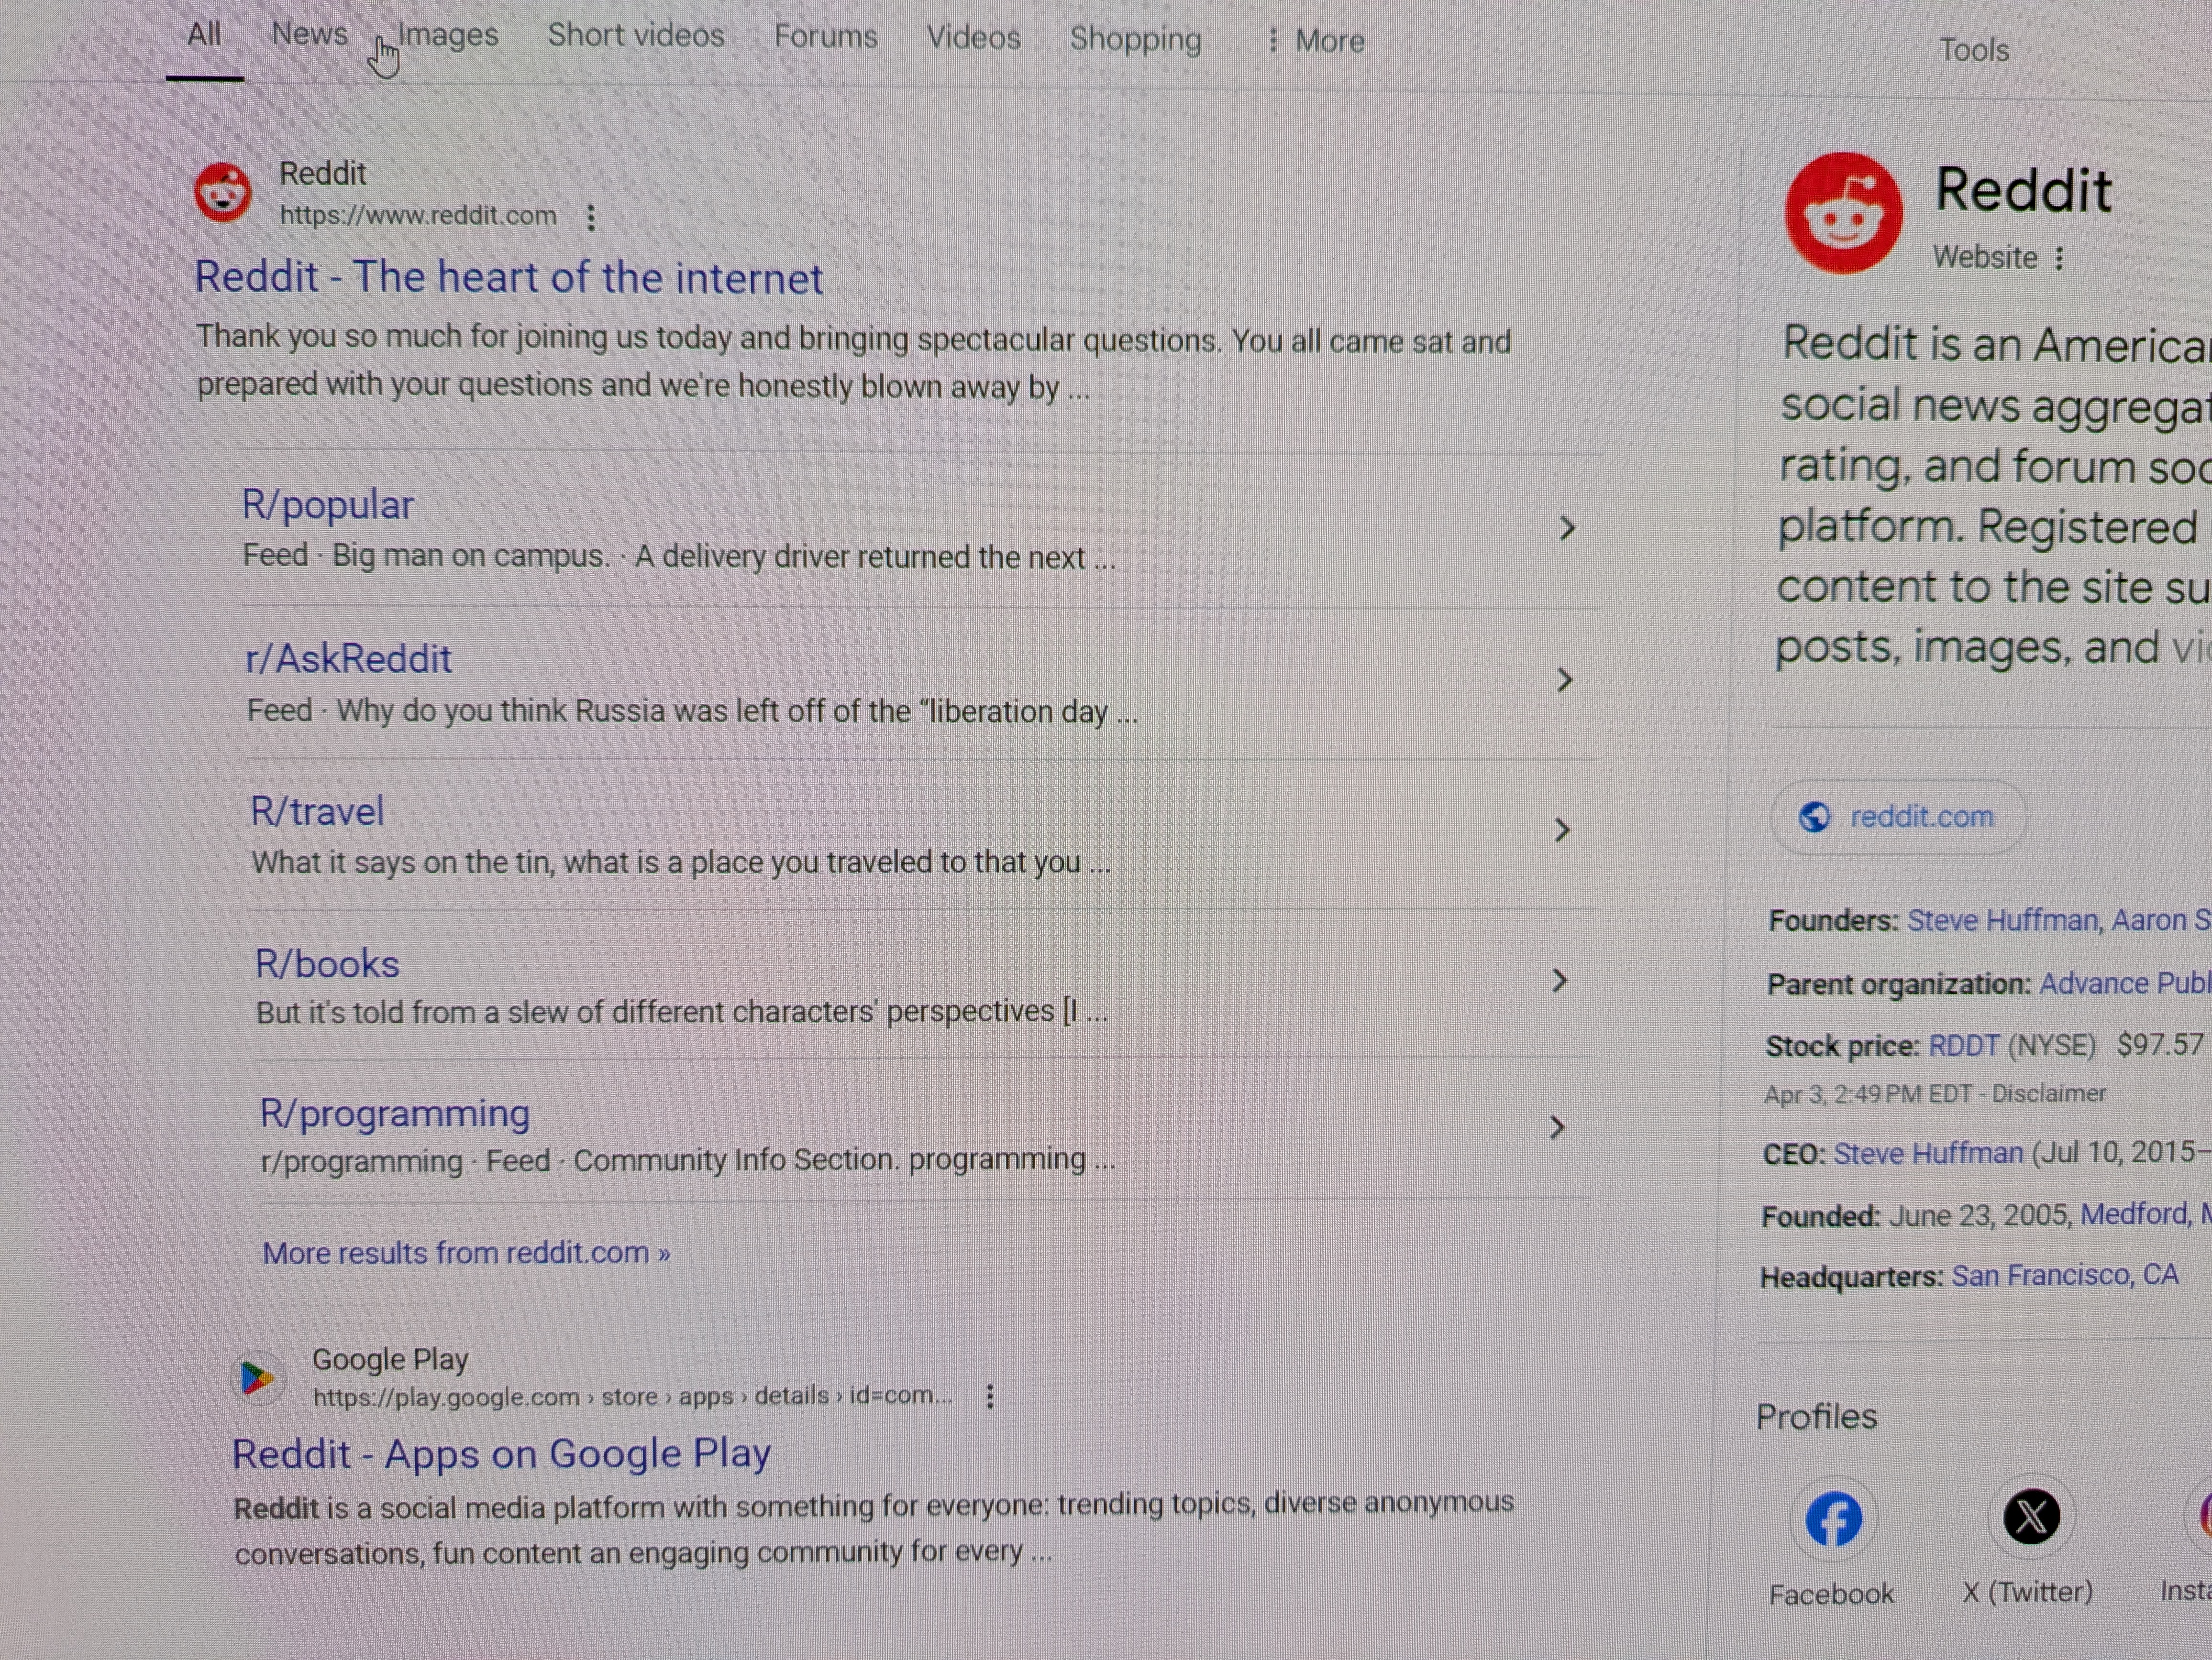The height and width of the screenshot is (1660, 2212).
Task: Click the Google Play favicon icon
Action: pos(257,1378)
